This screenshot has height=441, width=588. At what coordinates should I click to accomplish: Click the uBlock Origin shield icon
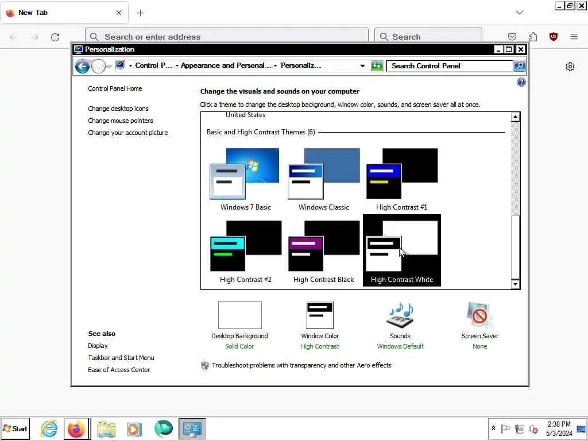[x=553, y=36]
